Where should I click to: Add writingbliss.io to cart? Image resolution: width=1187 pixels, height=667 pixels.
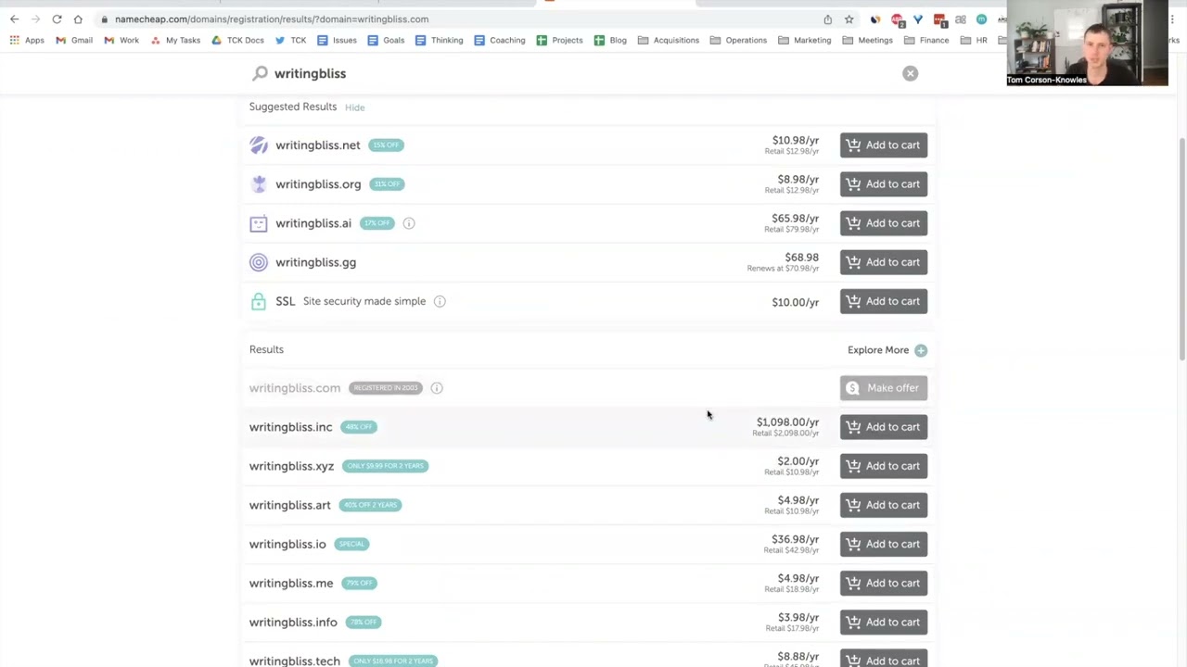pyautogui.click(x=883, y=544)
